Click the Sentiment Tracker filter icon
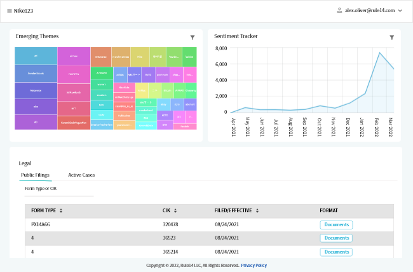This screenshot has width=413, height=272. click(392, 37)
